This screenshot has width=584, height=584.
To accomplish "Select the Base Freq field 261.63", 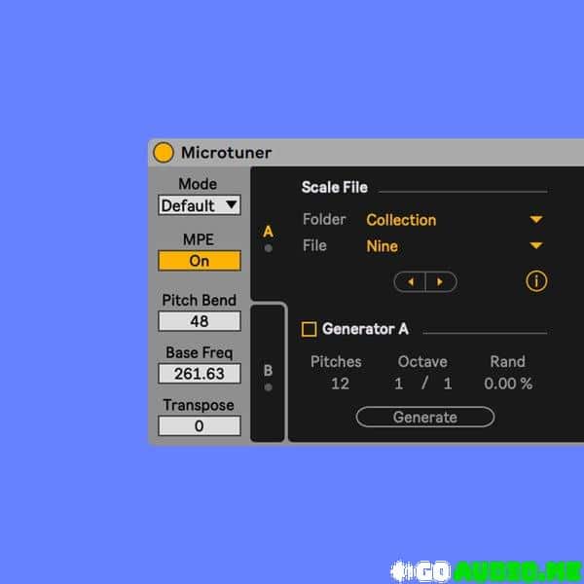I will click(x=200, y=374).
